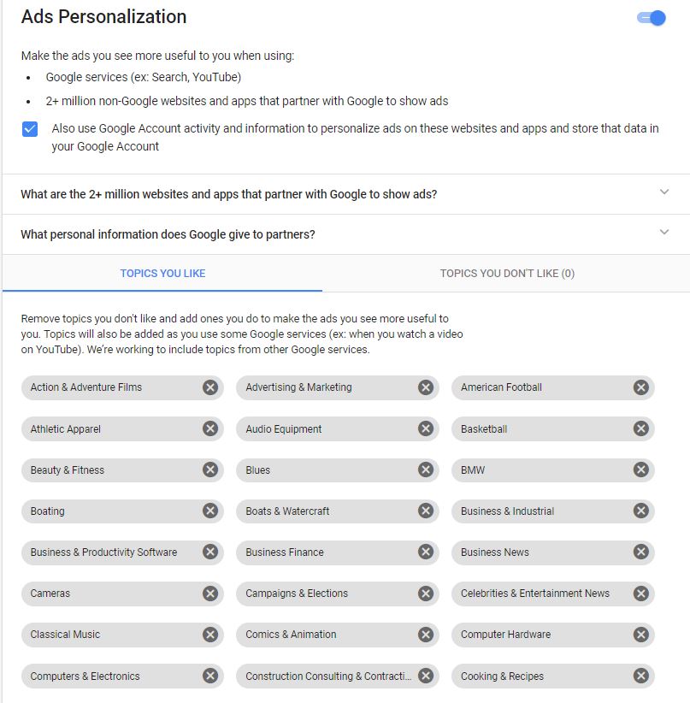The width and height of the screenshot is (690, 703).
Task: Delete BMW from liked topics
Action: [641, 470]
